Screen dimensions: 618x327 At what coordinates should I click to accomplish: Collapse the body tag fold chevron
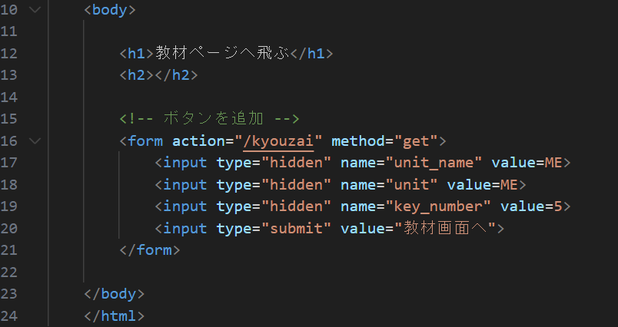(34, 10)
